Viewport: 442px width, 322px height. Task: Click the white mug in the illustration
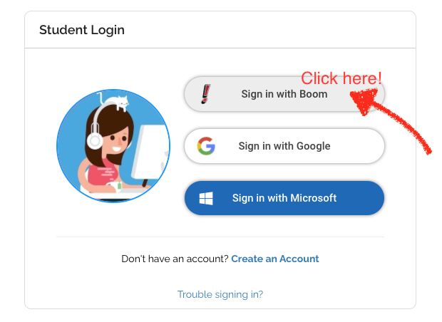(114, 186)
